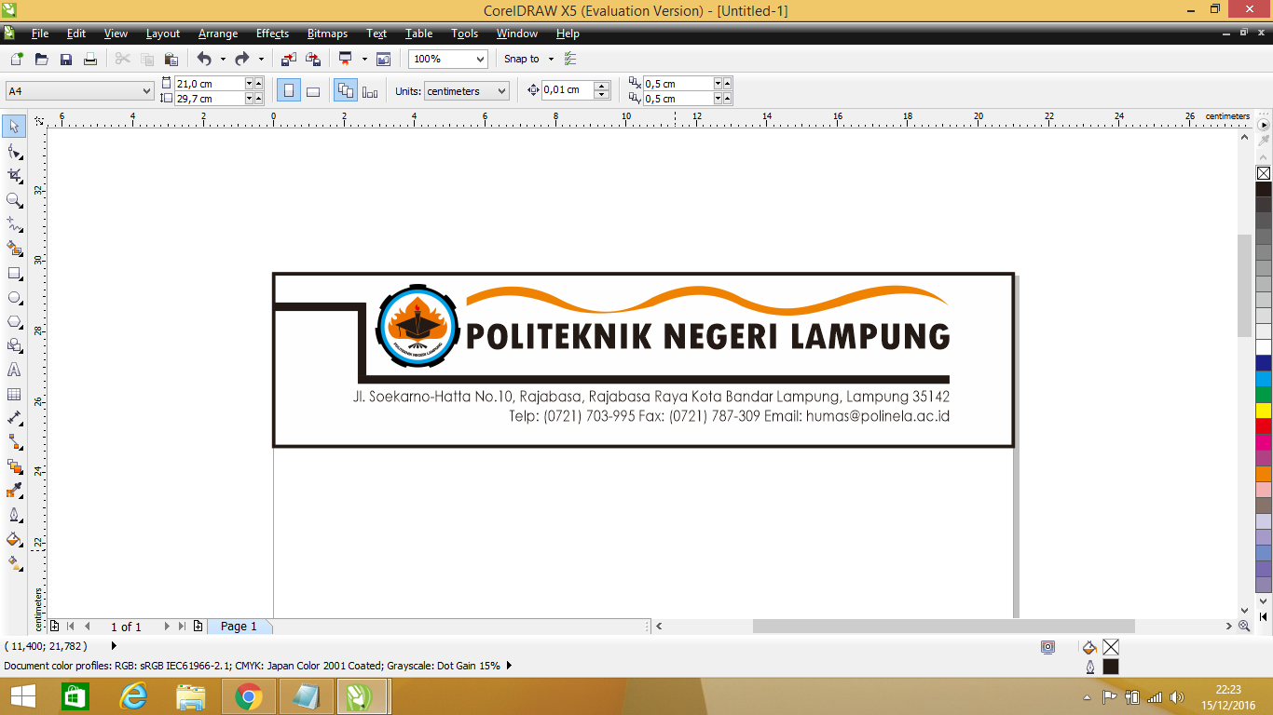This screenshot has width=1273, height=715.
Task: Import a file using Import icon
Action: (289, 59)
